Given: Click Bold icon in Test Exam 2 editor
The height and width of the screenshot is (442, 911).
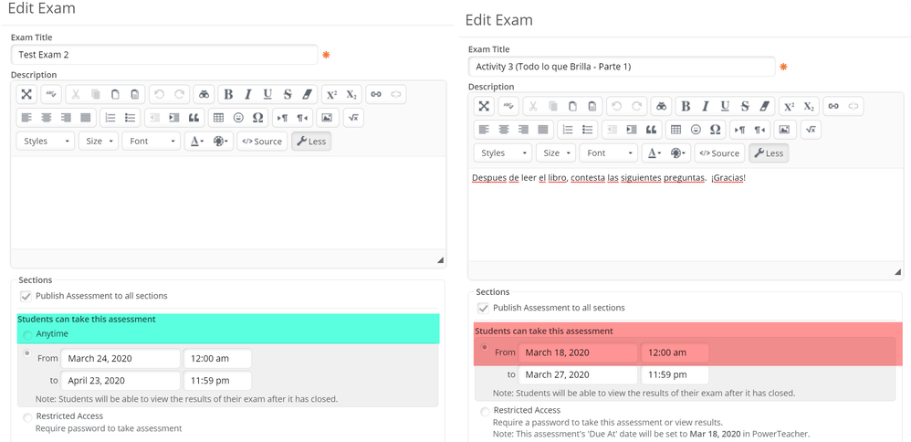Looking at the screenshot, I should (228, 94).
